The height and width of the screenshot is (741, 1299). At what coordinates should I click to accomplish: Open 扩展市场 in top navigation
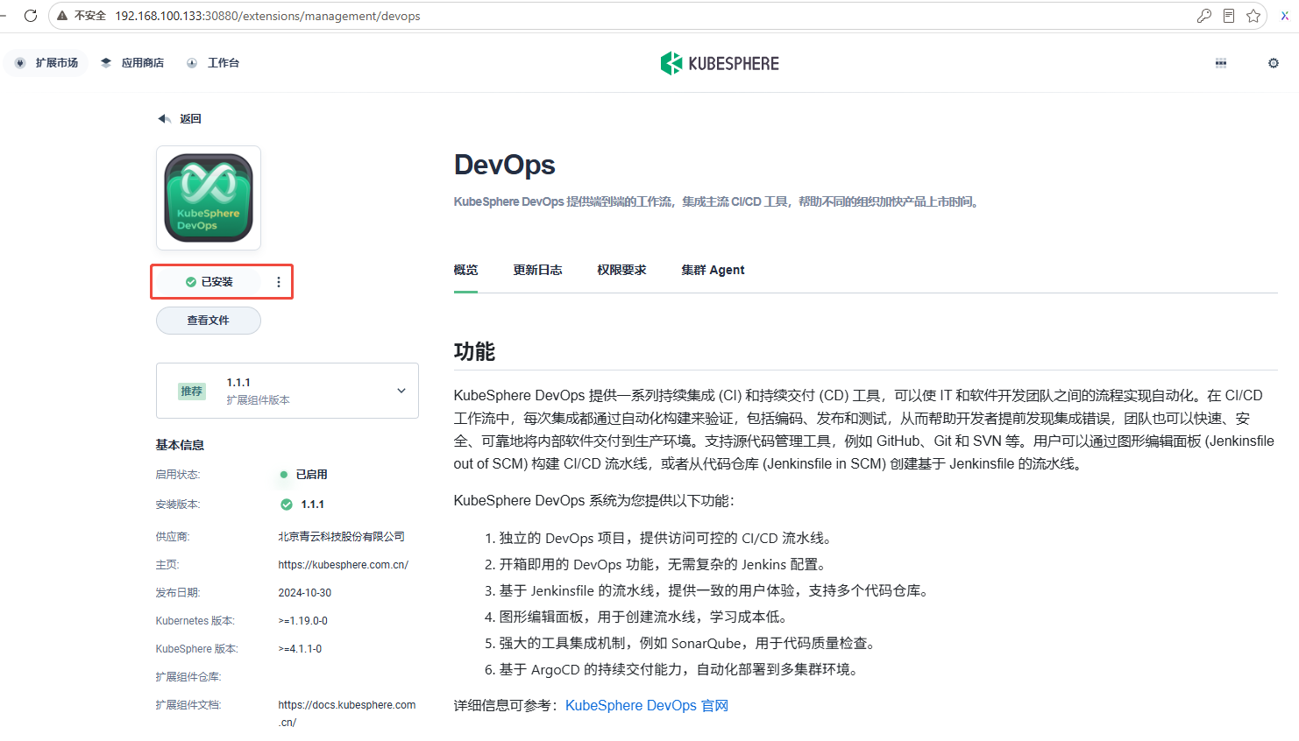tap(46, 63)
